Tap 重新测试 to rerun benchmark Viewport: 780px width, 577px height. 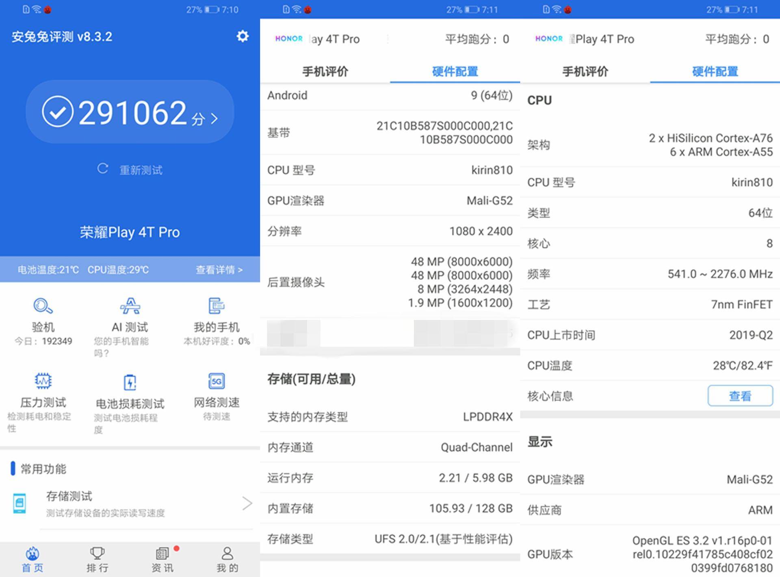click(x=141, y=170)
